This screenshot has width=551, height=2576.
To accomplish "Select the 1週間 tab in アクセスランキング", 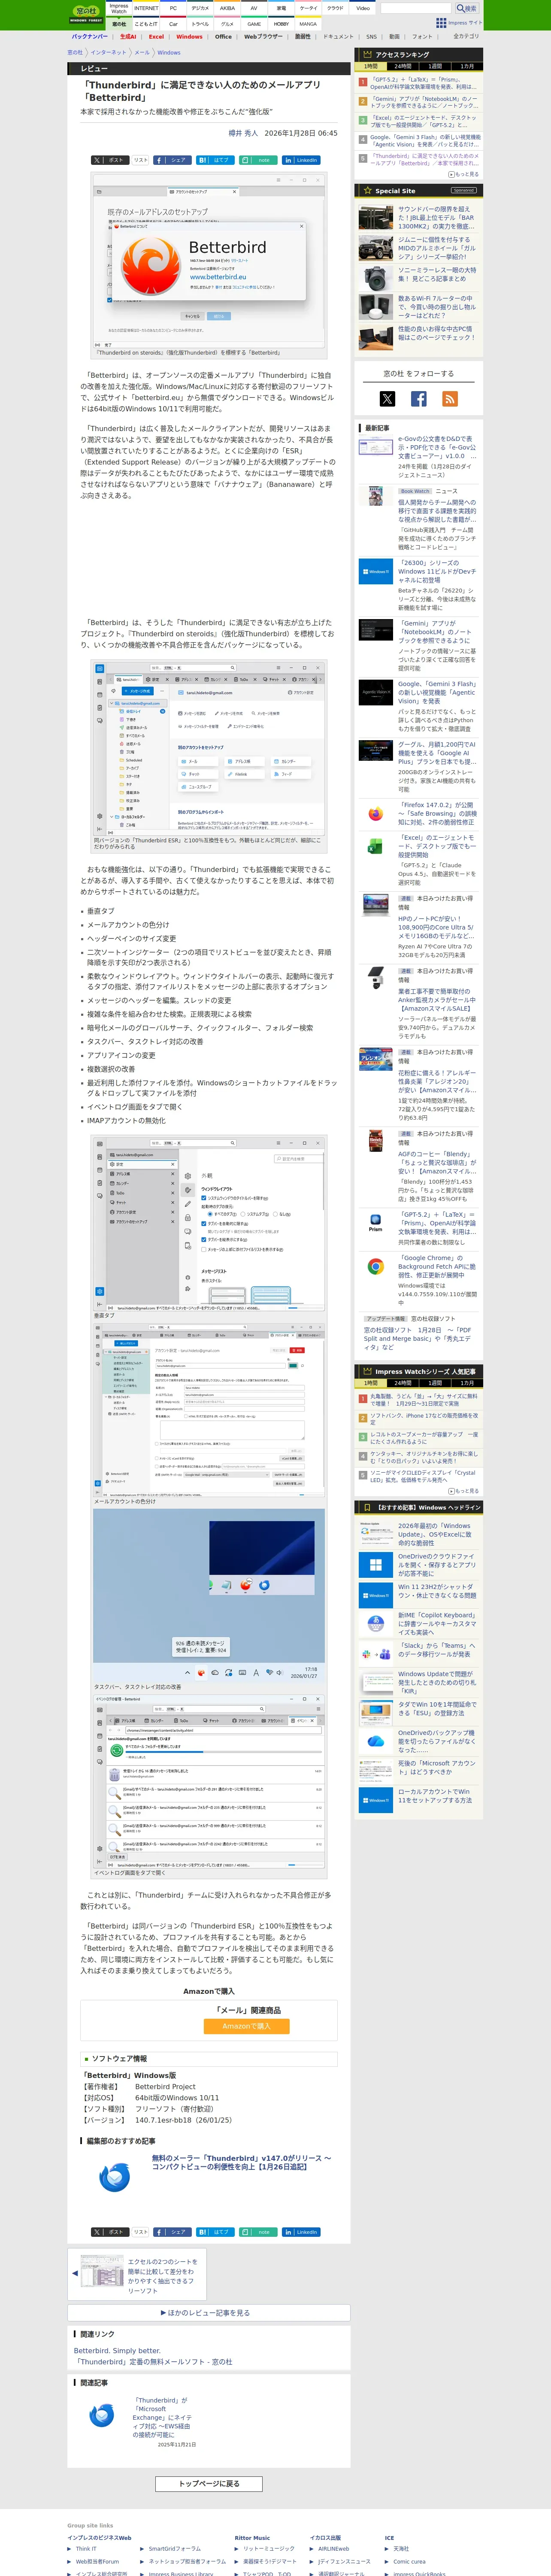I will tap(435, 66).
